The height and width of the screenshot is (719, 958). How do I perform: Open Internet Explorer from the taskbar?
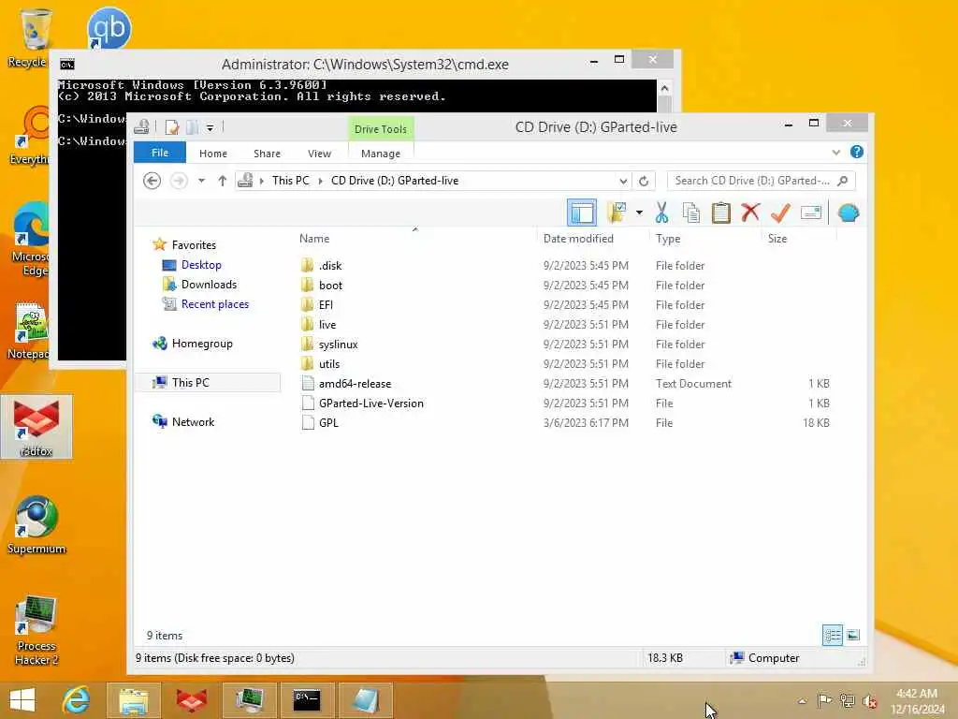(x=77, y=700)
